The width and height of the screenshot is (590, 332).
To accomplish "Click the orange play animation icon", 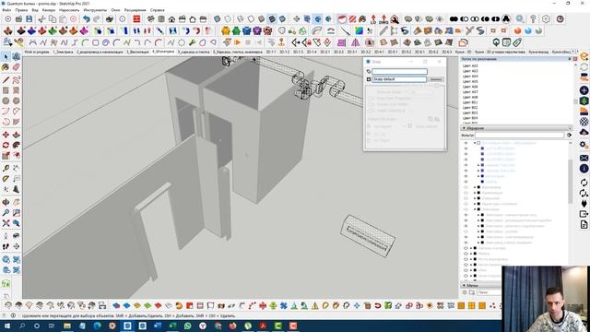I will pyautogui.click(x=238, y=42).
